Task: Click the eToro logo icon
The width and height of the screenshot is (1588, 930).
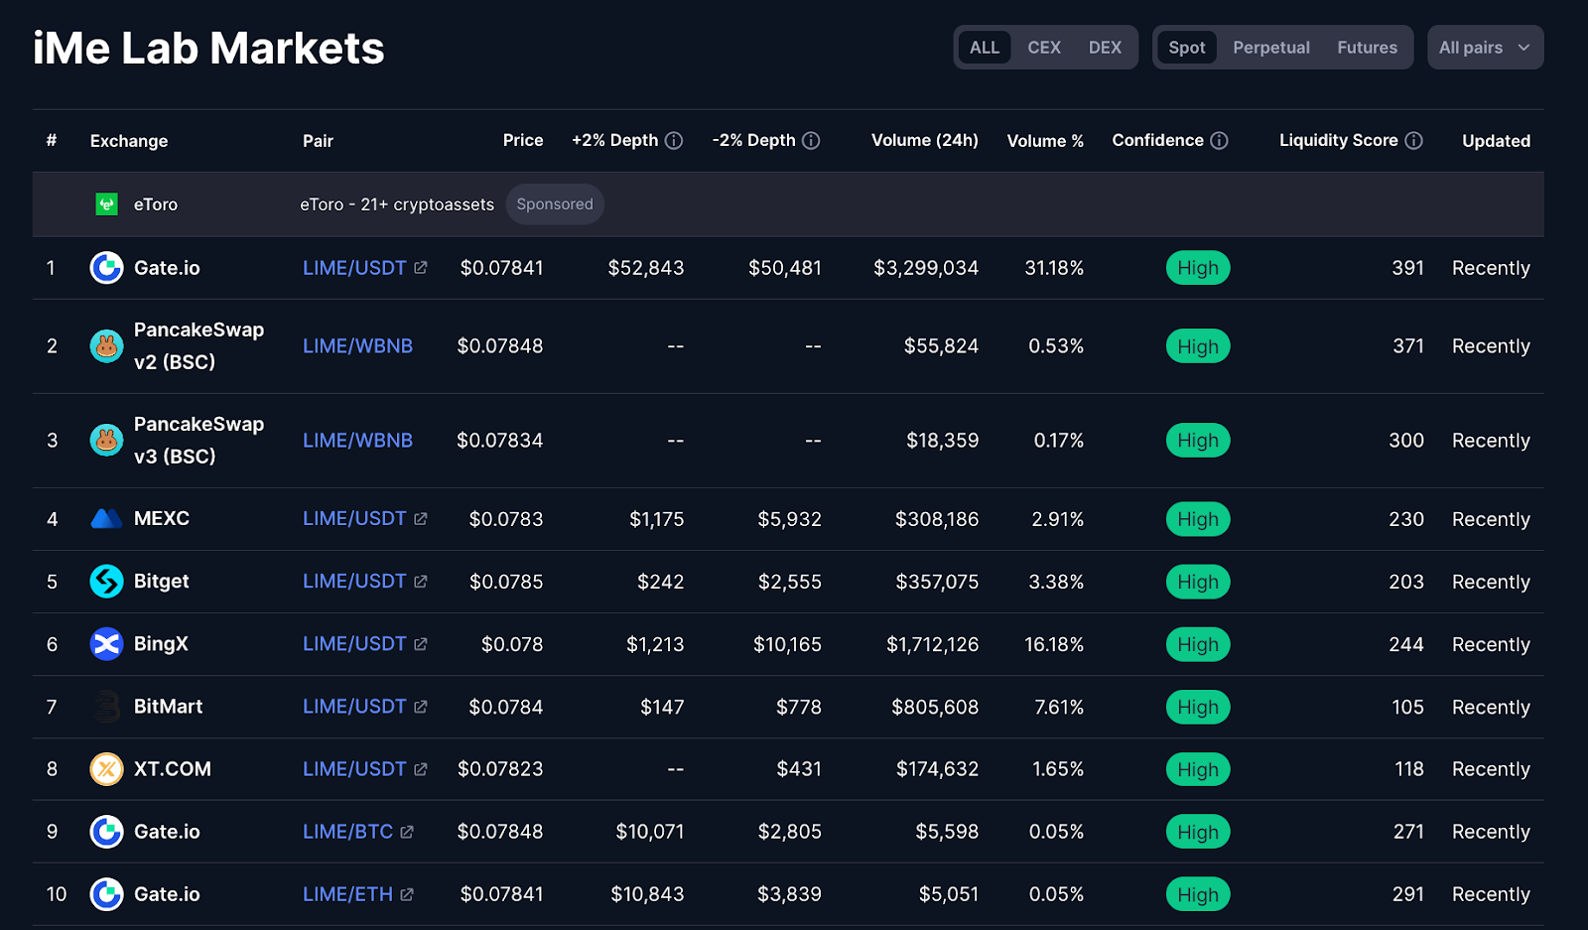Action: (106, 204)
